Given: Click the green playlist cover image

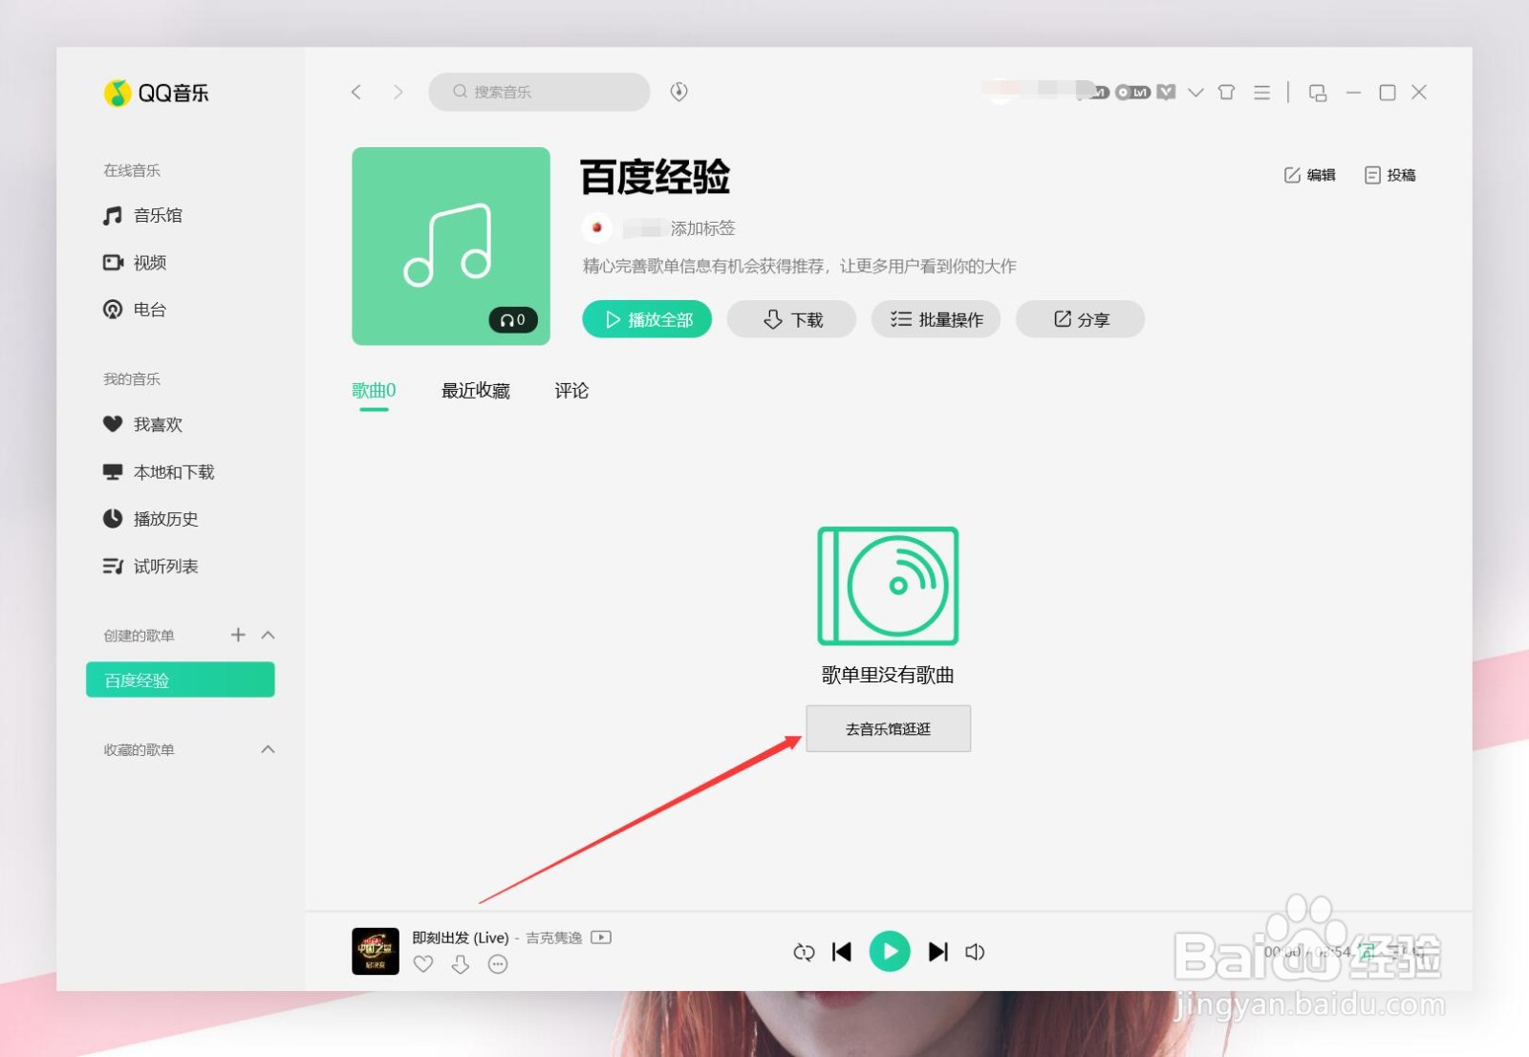Looking at the screenshot, I should coord(451,246).
